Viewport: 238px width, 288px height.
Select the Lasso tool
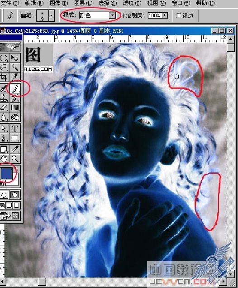pos(4,68)
